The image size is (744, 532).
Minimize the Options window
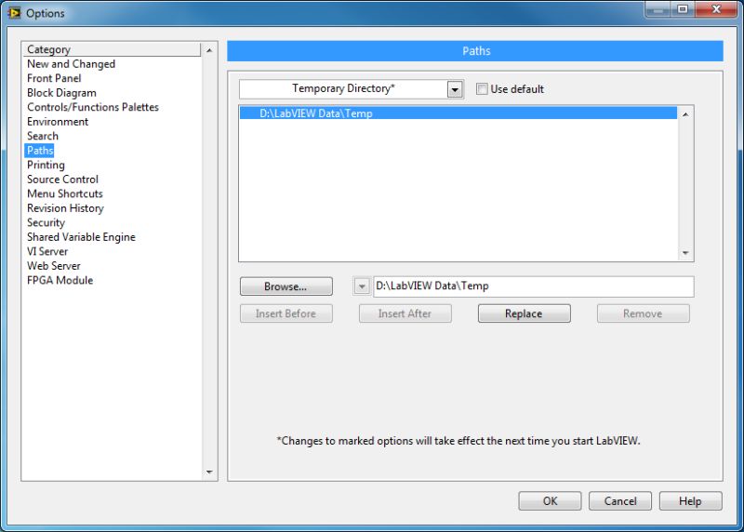pos(658,9)
